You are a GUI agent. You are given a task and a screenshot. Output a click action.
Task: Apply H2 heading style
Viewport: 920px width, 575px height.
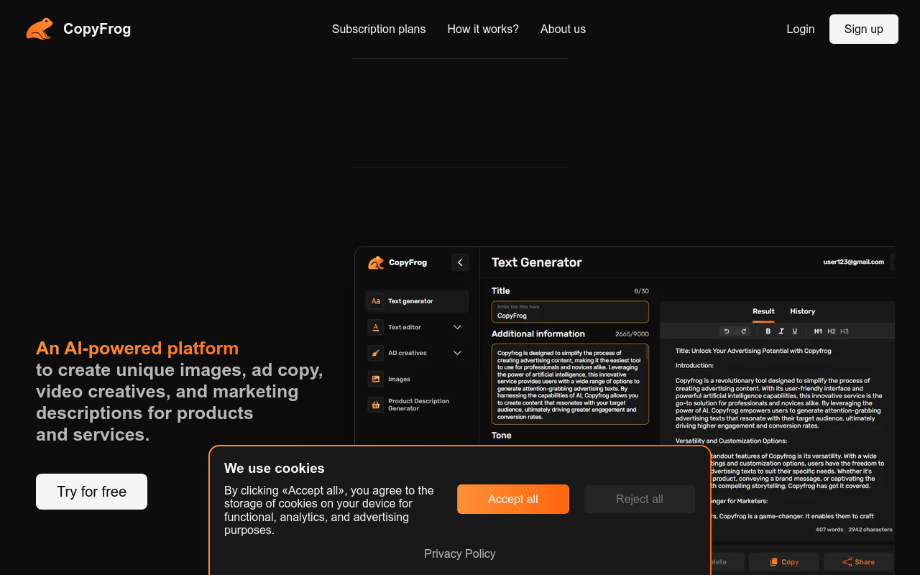tap(832, 331)
